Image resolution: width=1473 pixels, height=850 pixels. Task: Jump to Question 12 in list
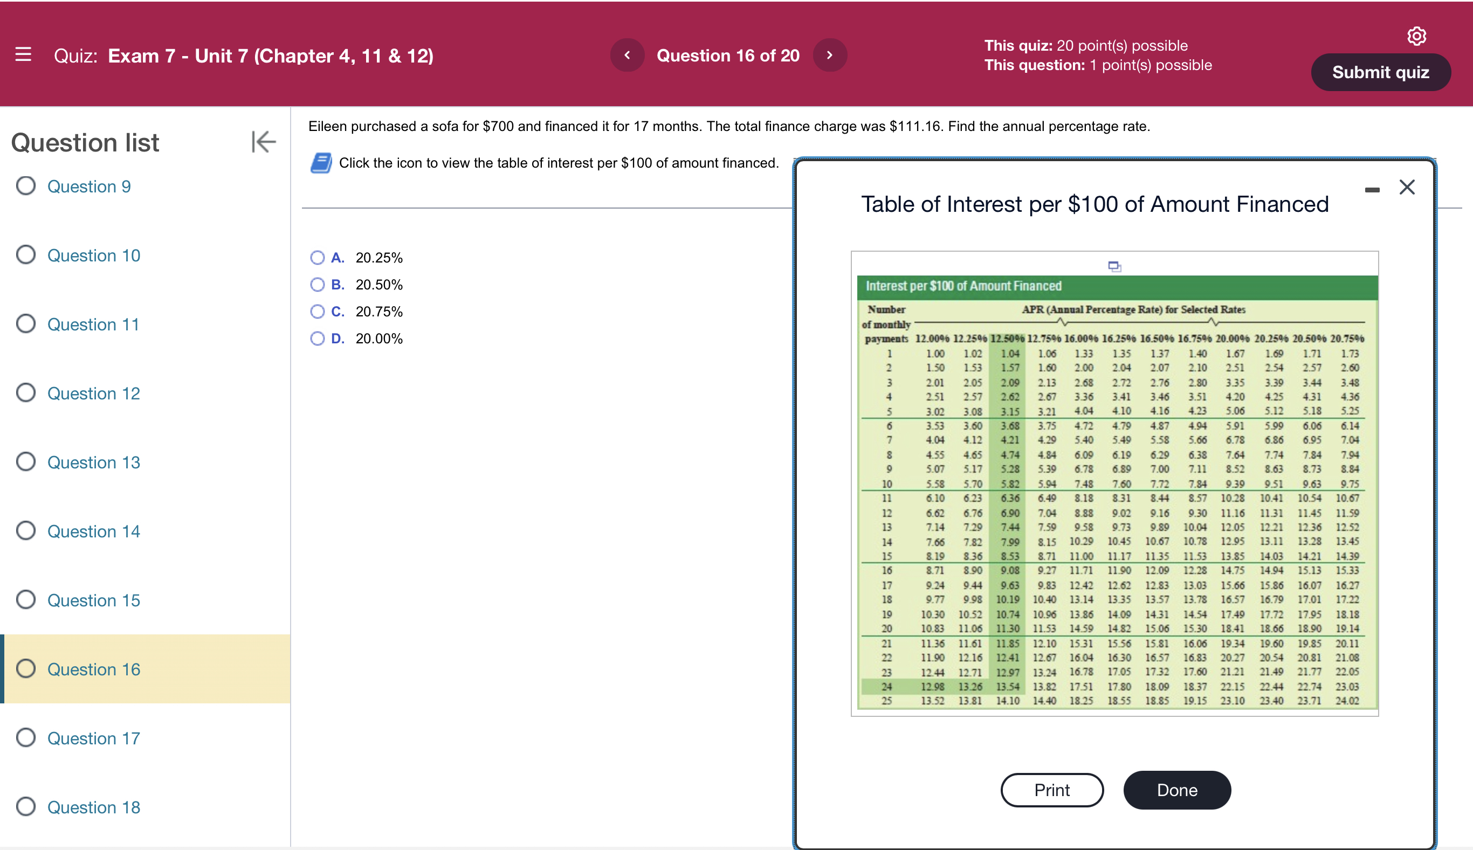(x=93, y=393)
